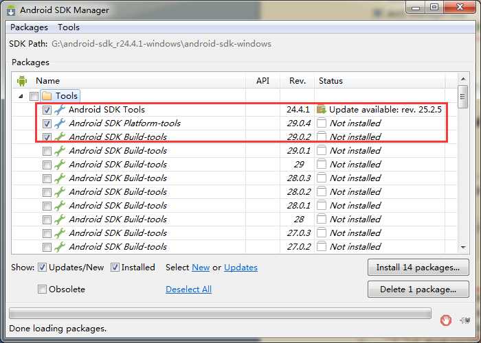Open the Packages menu
This screenshot has height=343, width=481.
[x=29, y=27]
